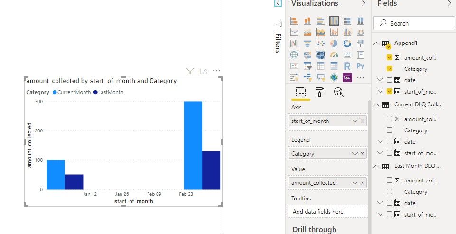The height and width of the screenshot is (234, 456).
Task: Insert the purple Power Apps visual
Action: tap(347, 78)
